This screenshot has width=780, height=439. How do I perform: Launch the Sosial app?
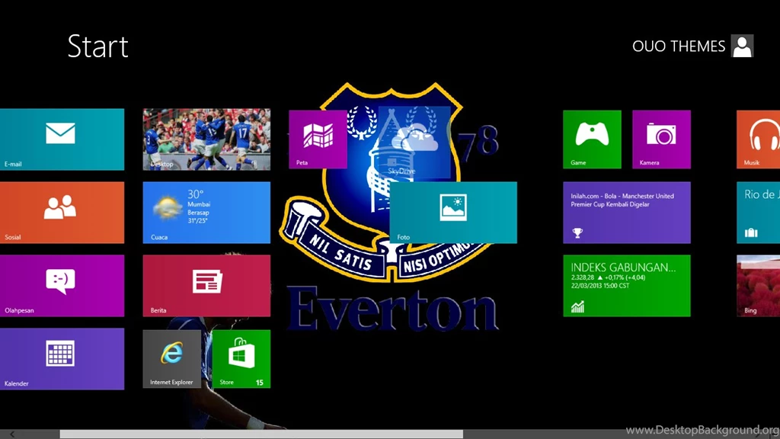(x=61, y=213)
